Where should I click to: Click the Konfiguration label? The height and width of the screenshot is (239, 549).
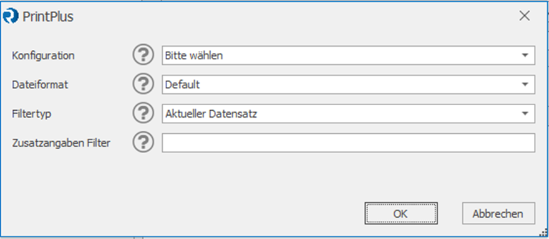44,55
